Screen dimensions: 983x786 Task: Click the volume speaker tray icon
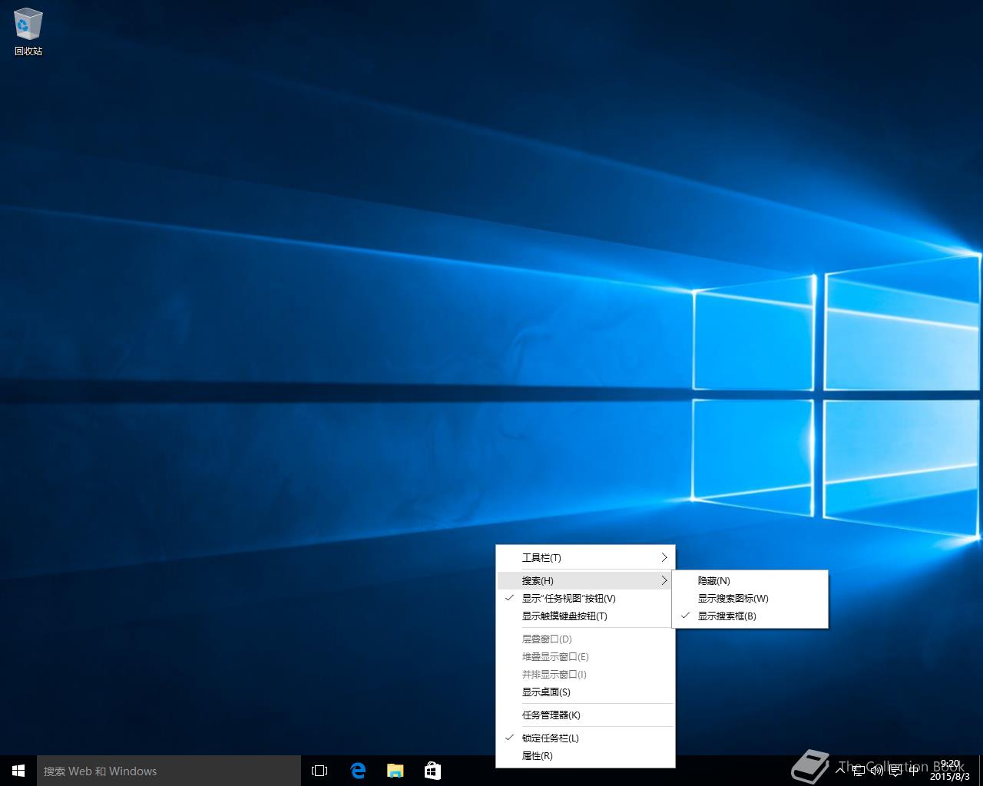click(877, 770)
